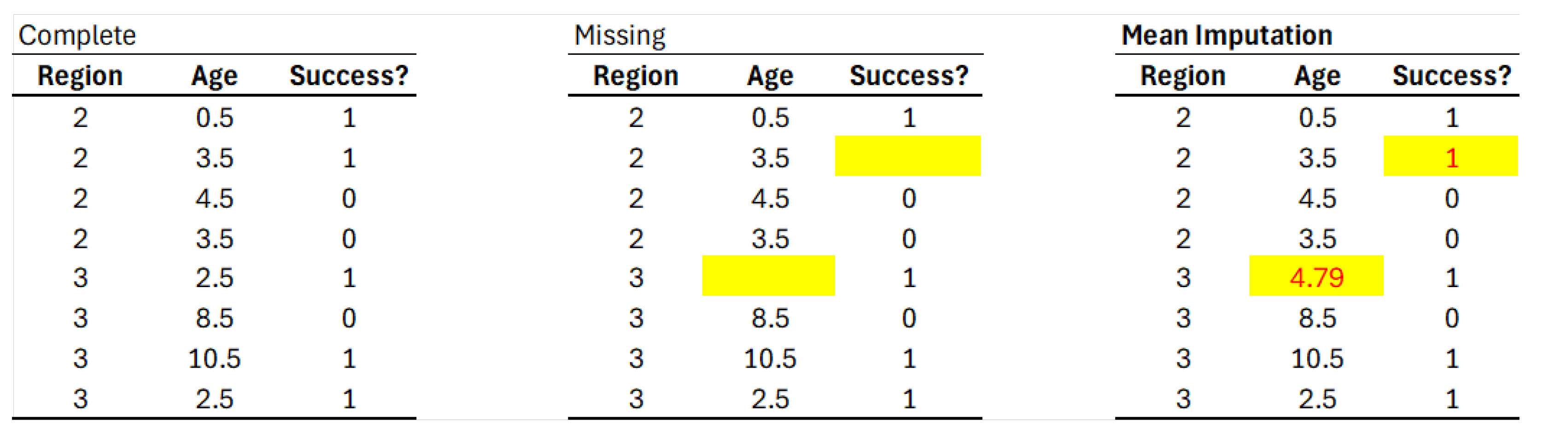Click the 10.5 age value in Complete table

pyautogui.click(x=214, y=358)
